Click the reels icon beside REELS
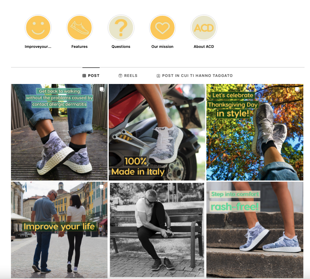Screen dimensions: 310x279 pos(120,75)
